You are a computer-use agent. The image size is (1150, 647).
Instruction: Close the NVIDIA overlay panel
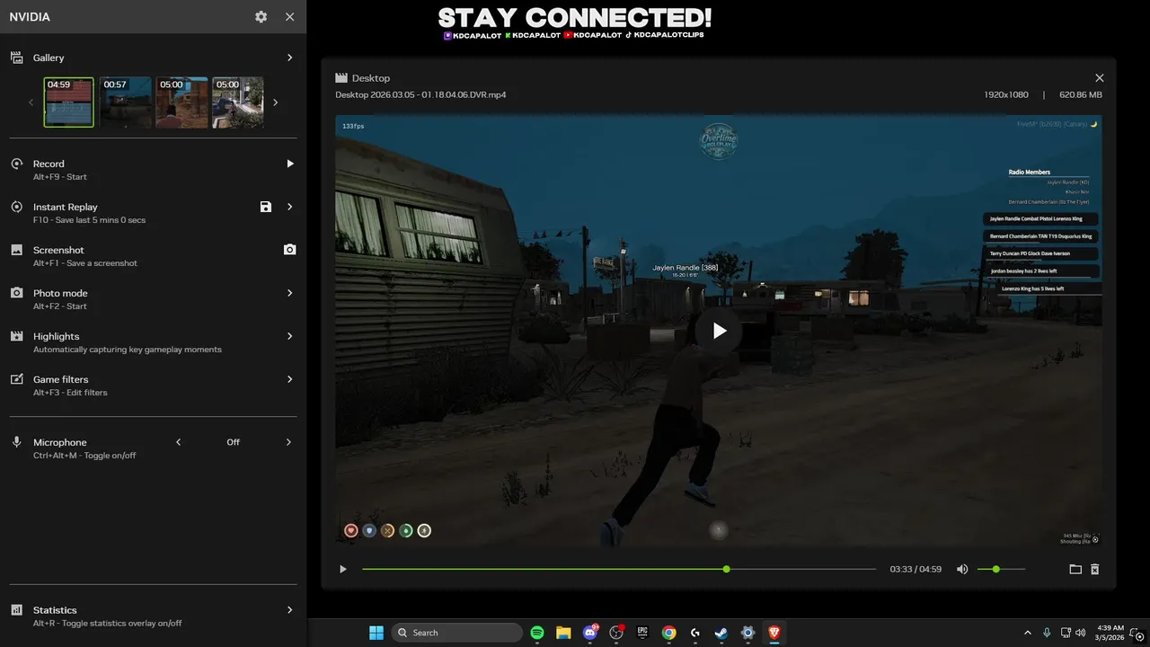(289, 17)
